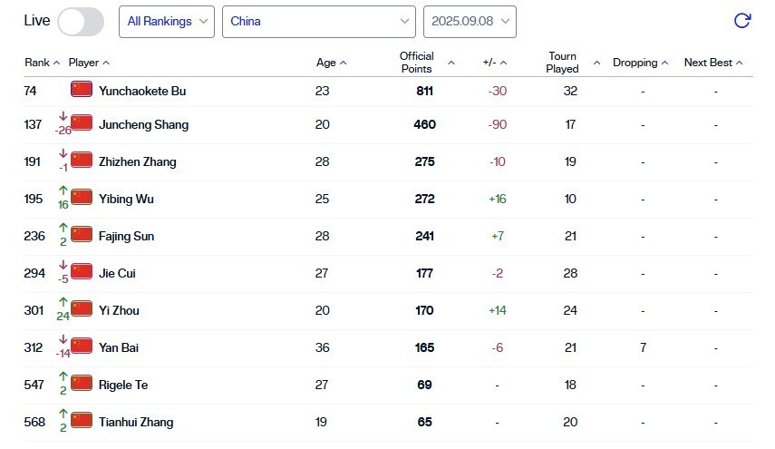Viewport: 775px width, 449px height.
Task: Click China flag beside Yunchaokete Bu
Action: [x=82, y=90]
